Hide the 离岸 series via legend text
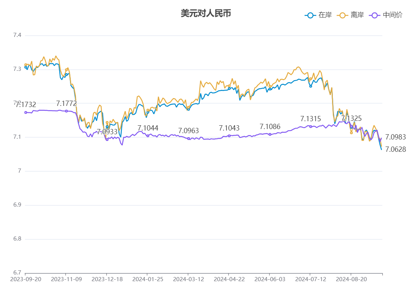Viewport: 408px width, 289px height. click(x=357, y=15)
